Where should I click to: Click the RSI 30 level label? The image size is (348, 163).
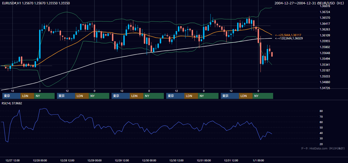321,139
